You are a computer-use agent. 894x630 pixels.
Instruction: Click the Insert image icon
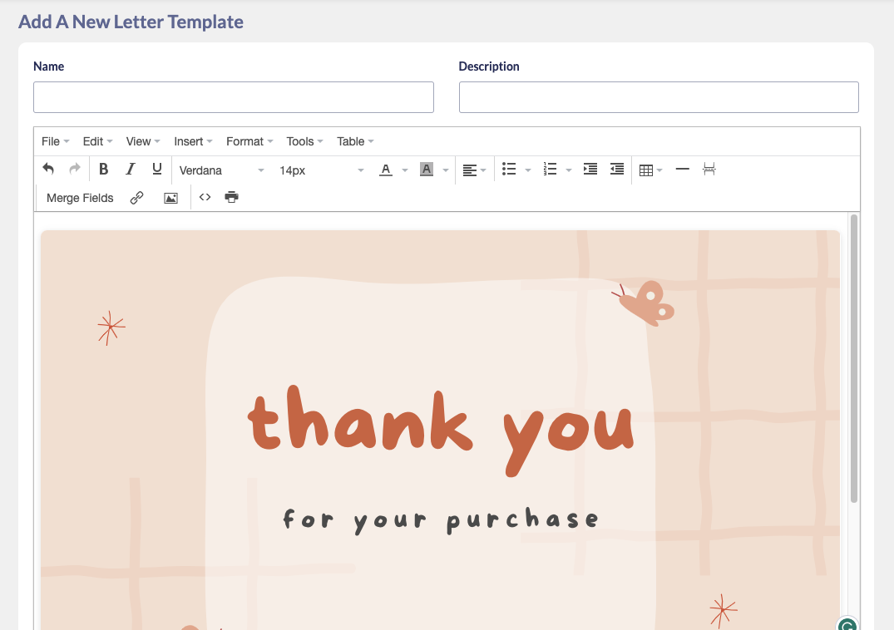(x=170, y=198)
